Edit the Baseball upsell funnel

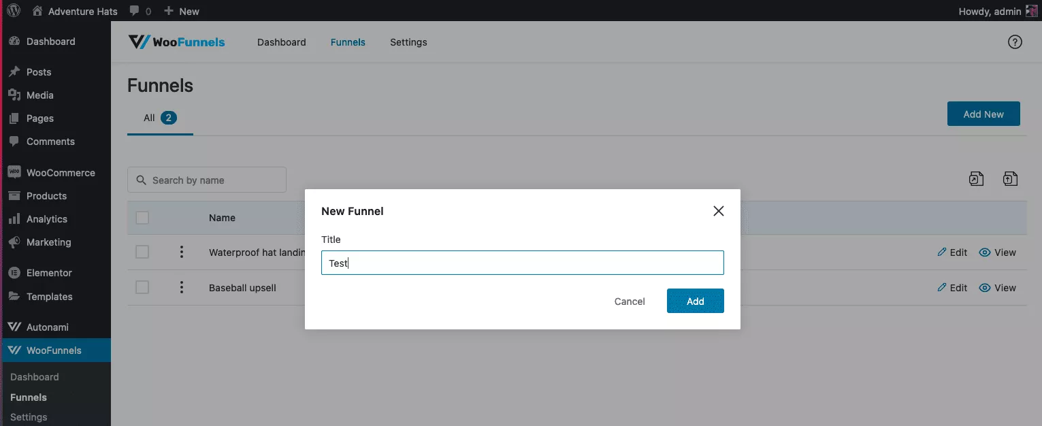(952, 288)
